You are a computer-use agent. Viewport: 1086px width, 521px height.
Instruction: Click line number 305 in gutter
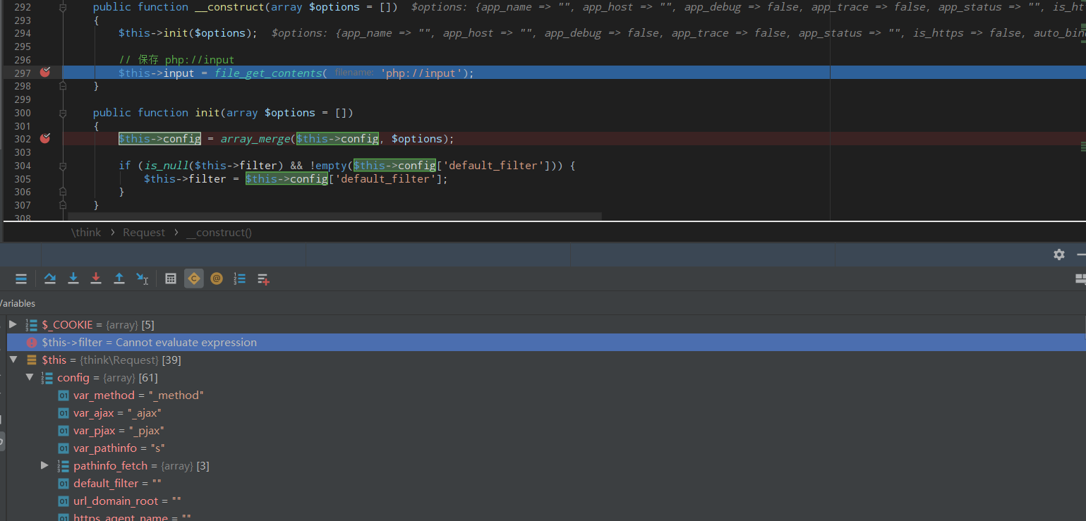23,178
